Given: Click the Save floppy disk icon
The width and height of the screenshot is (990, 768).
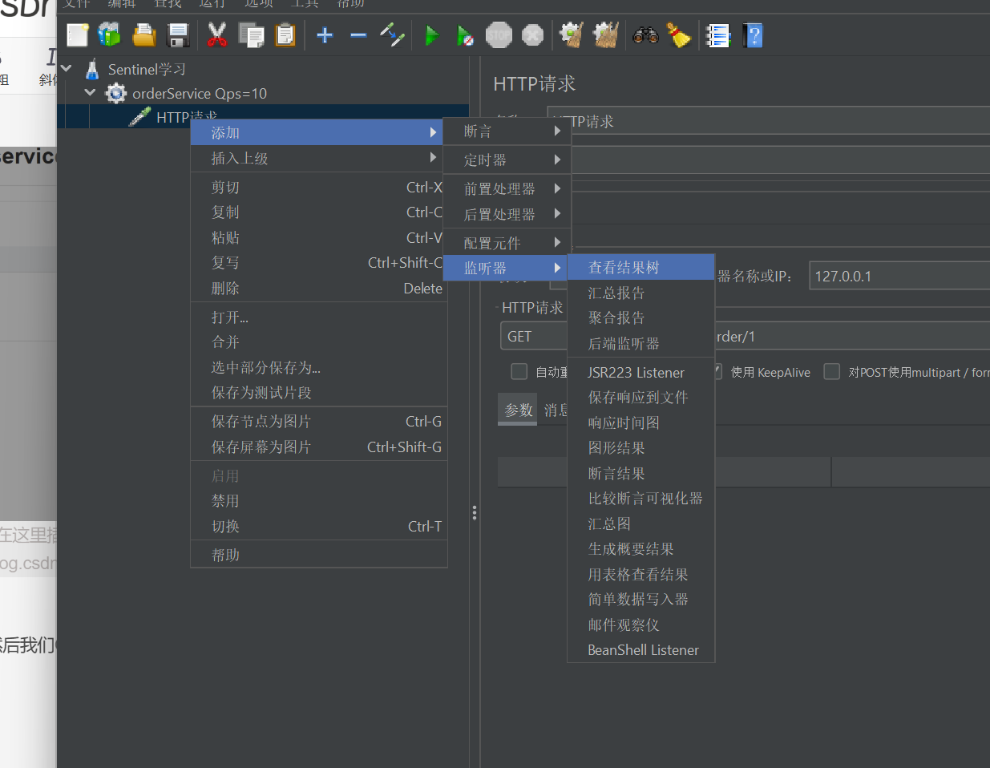Looking at the screenshot, I should (178, 35).
